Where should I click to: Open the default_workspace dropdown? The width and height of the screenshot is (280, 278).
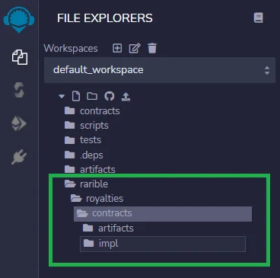tap(160, 70)
